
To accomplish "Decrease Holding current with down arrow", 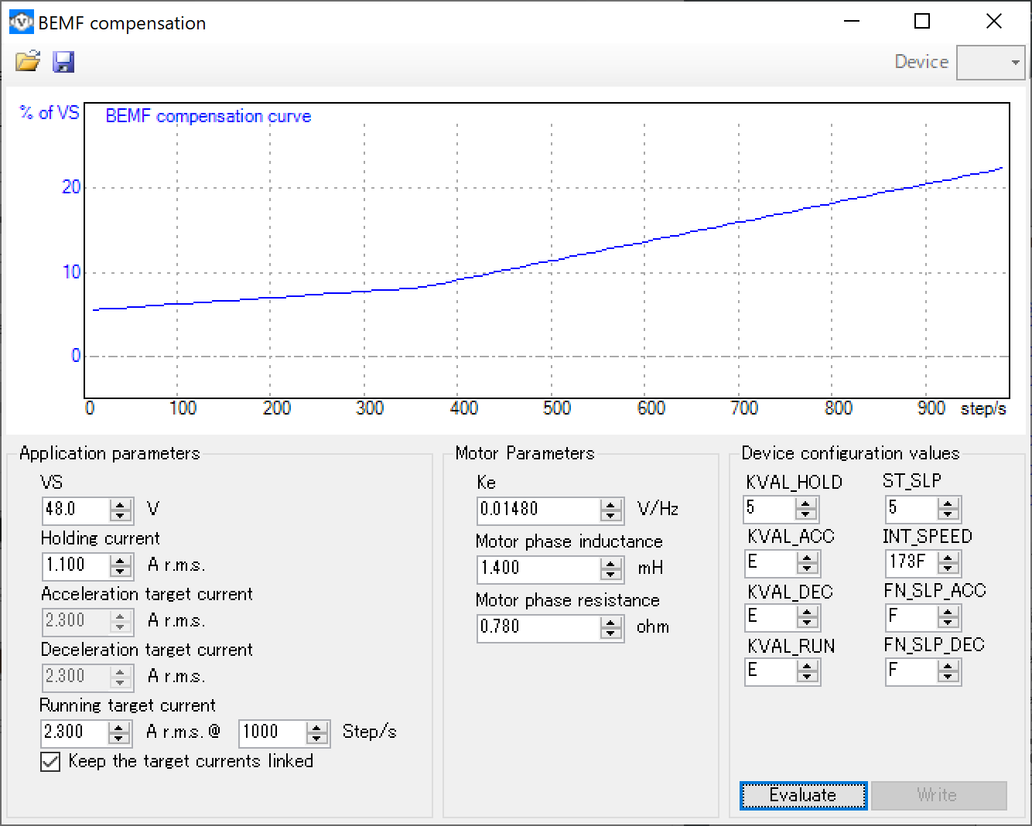I will (x=121, y=571).
